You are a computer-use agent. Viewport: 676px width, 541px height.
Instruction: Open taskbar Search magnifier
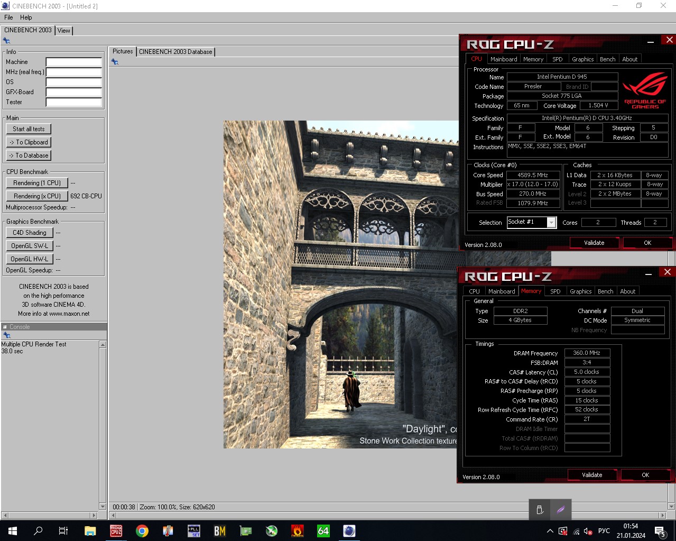tap(38, 530)
